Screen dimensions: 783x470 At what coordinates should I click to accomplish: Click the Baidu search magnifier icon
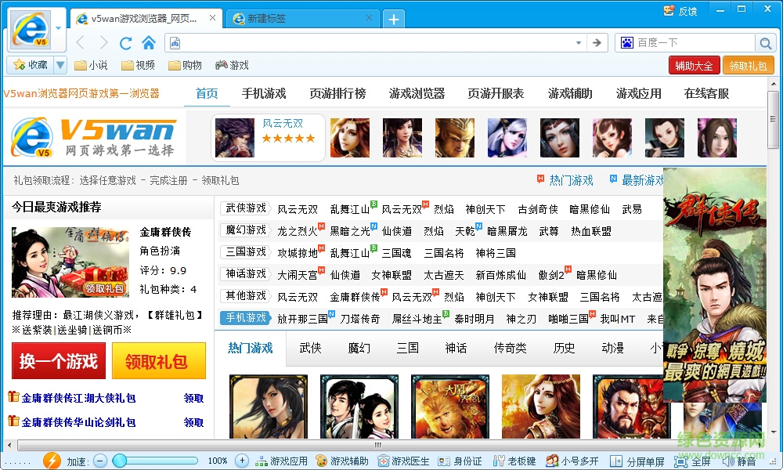(765, 42)
